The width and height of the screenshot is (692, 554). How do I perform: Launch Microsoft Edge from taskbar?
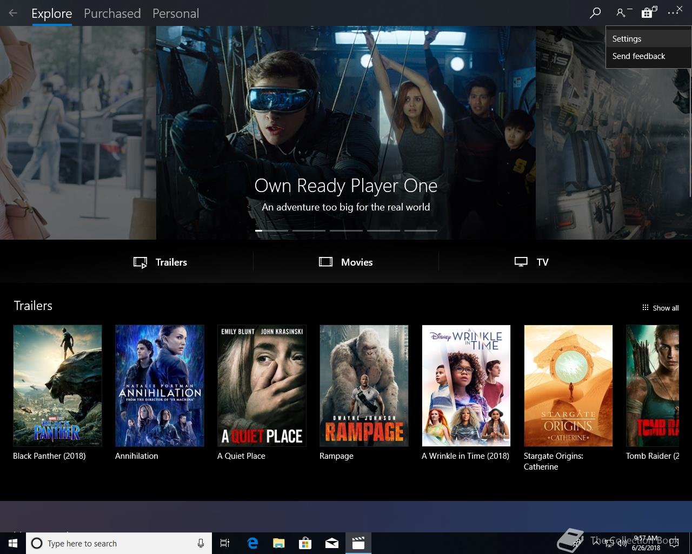tap(252, 543)
